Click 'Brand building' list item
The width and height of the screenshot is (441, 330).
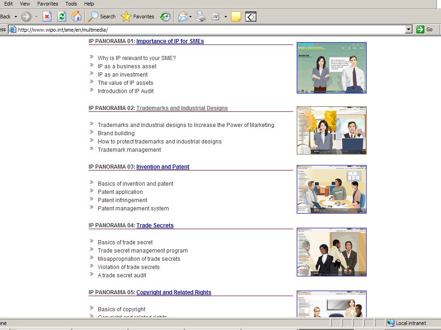[x=116, y=133]
